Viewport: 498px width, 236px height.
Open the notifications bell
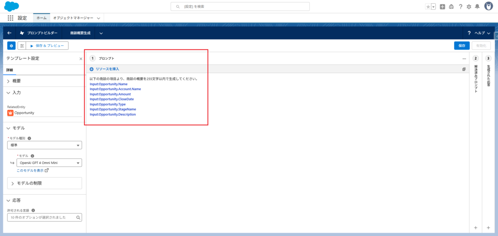point(477,7)
